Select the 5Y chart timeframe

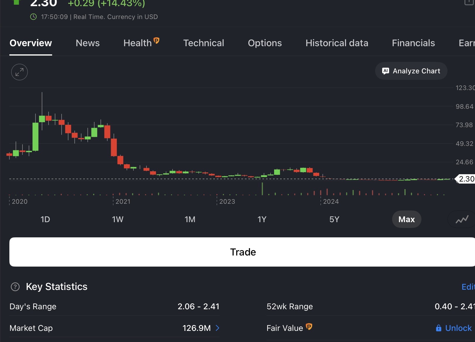click(334, 219)
